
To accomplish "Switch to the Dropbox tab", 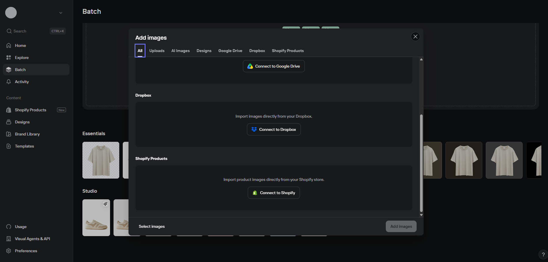I will tap(257, 51).
